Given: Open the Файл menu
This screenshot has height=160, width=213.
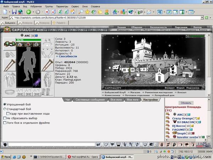Looking at the screenshot, I should click(x=6, y=6).
